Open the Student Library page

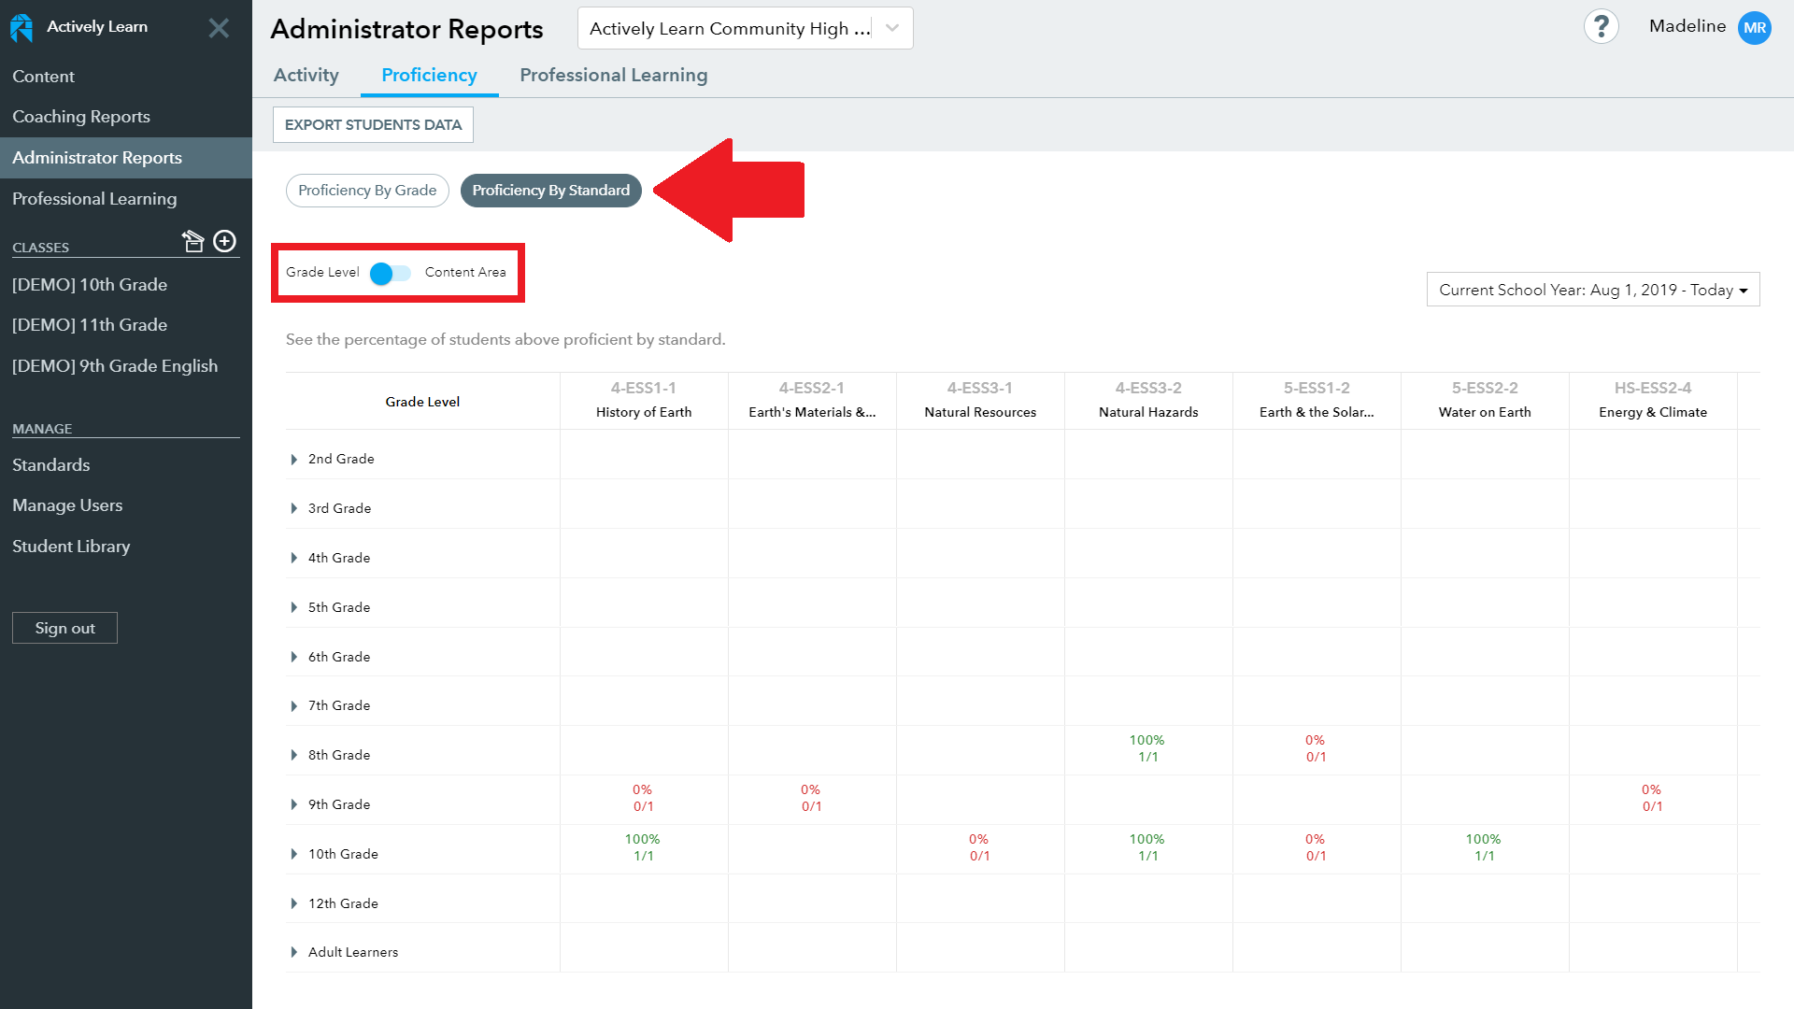pyautogui.click(x=71, y=546)
